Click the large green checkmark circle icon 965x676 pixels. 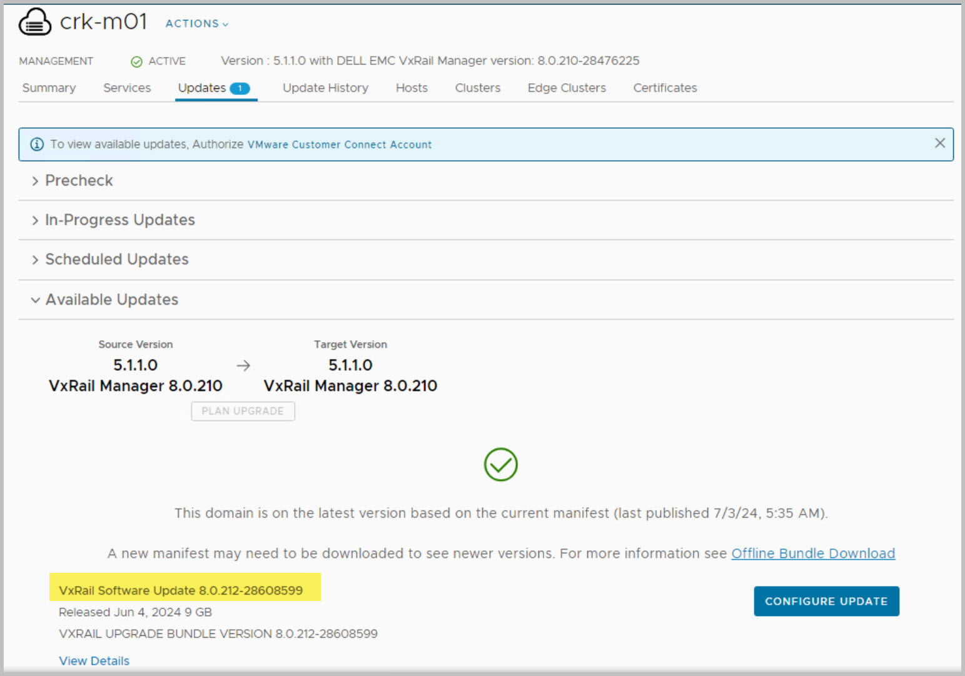click(500, 465)
